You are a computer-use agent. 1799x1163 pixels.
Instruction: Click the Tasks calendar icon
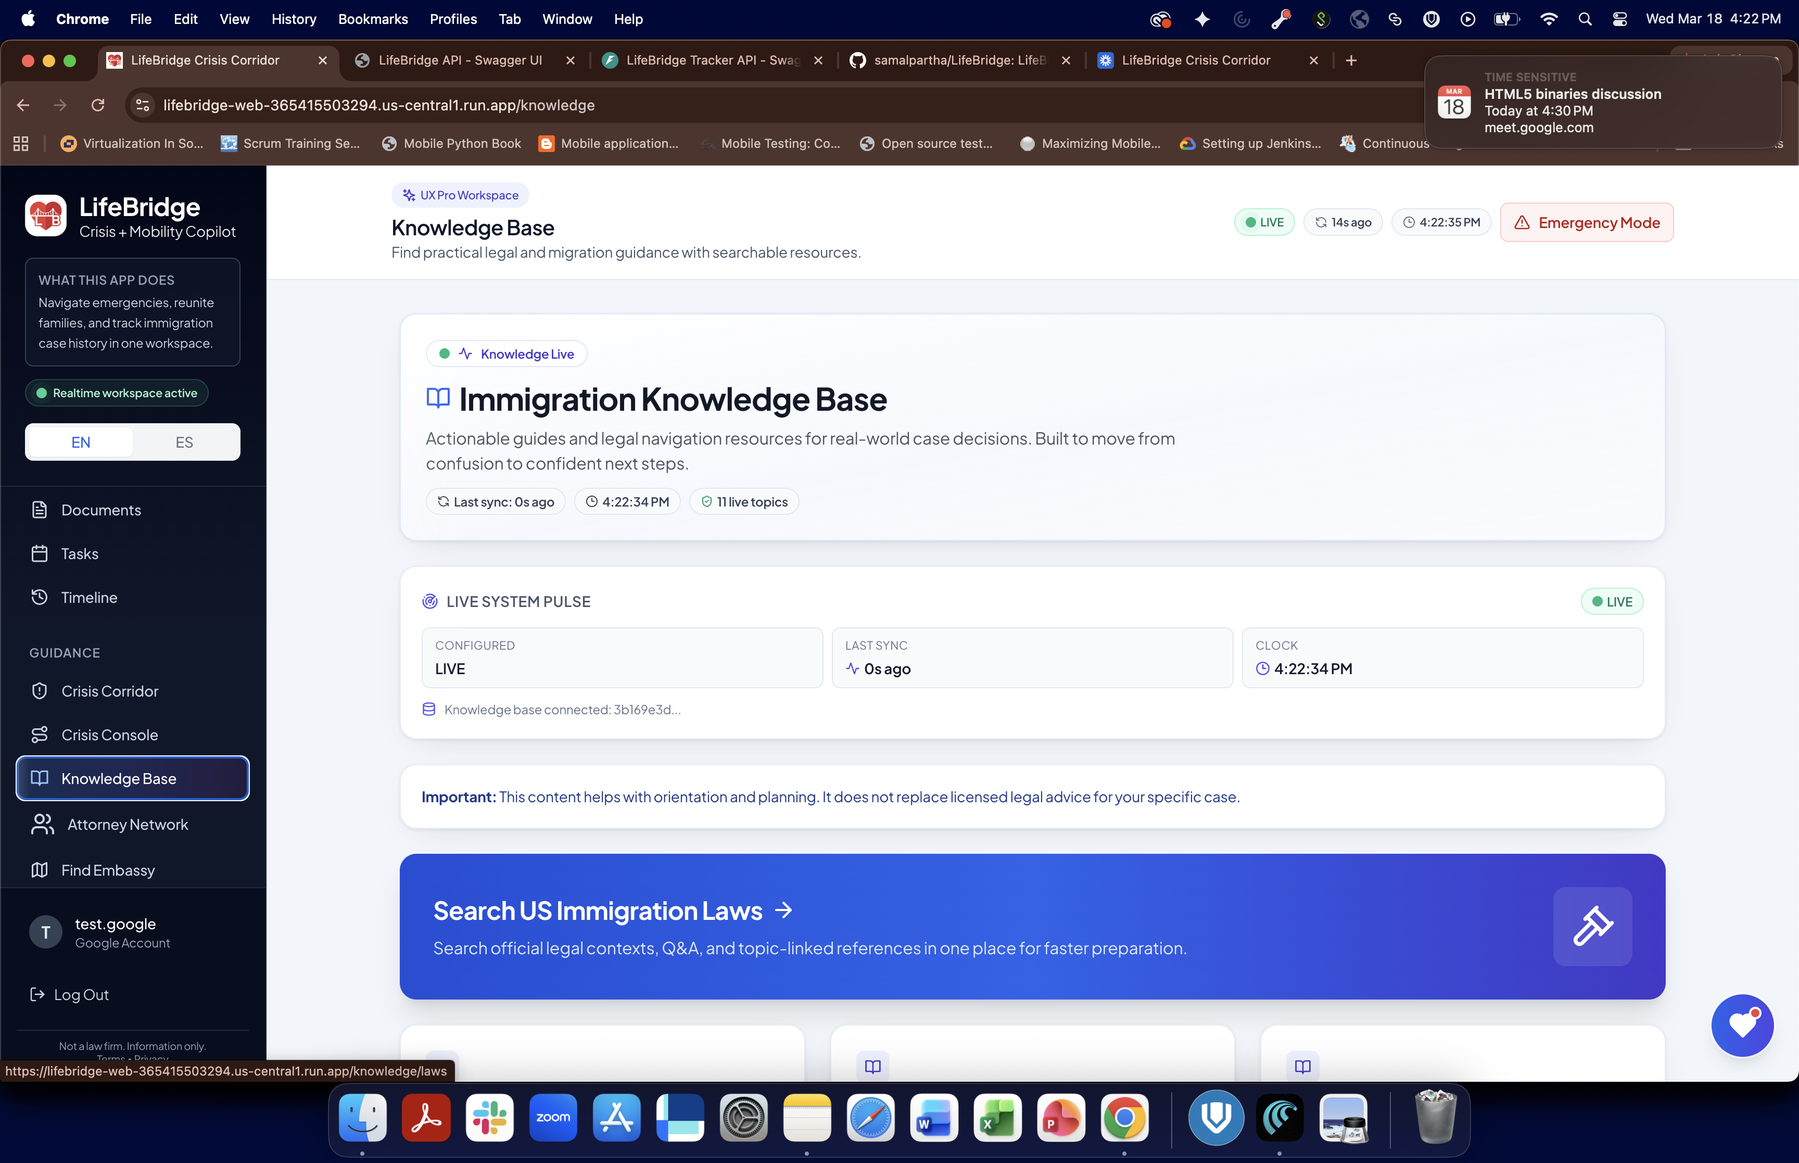40,553
